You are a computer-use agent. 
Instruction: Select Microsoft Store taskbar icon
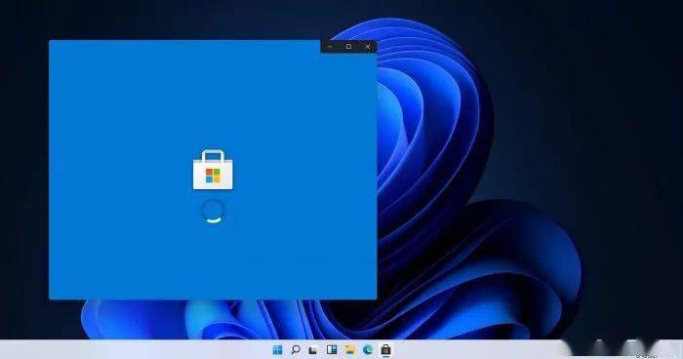click(386, 349)
